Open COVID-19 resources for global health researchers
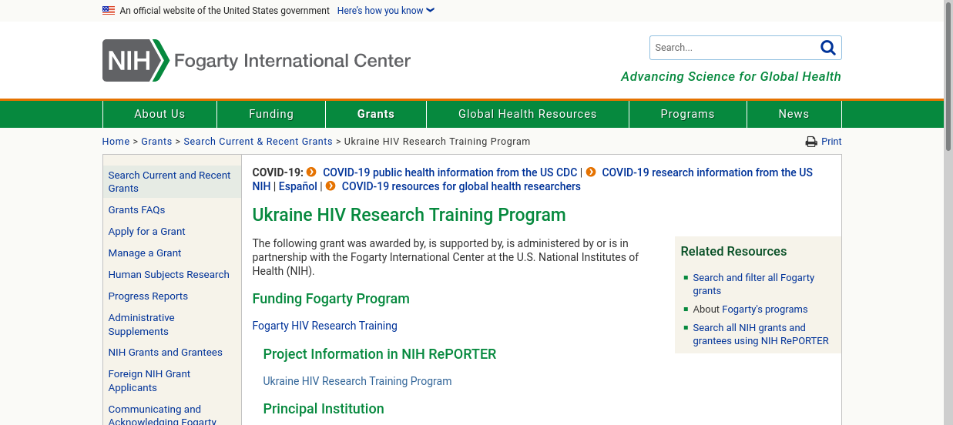 click(461, 186)
